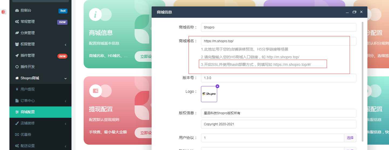The width and height of the screenshot is (389, 150).
Task: Click the red icon at left edge
Action: click(x=4, y=12)
